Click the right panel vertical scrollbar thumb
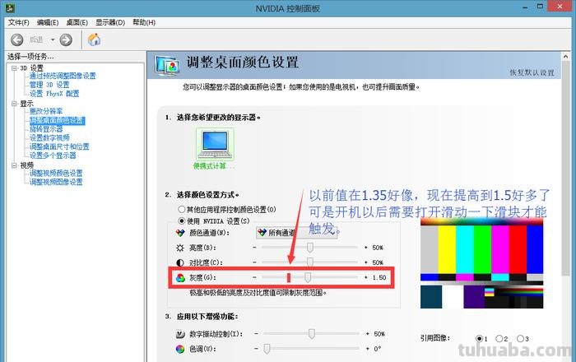This screenshot has height=362, width=576. click(x=566, y=168)
